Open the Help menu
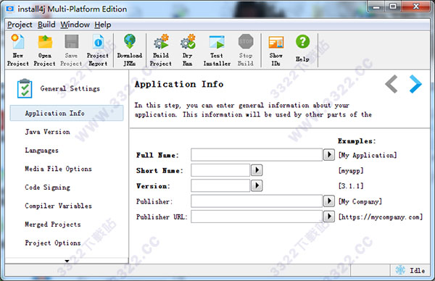Image resolution: width=435 pixels, height=281 pixels. tap(103, 25)
